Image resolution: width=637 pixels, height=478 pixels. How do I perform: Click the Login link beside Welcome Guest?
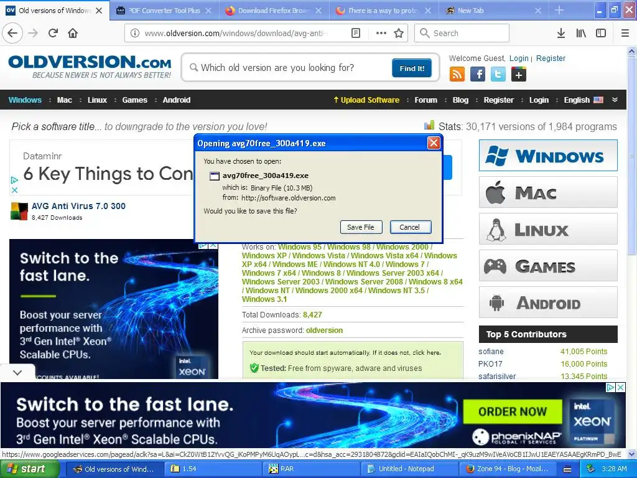click(519, 58)
